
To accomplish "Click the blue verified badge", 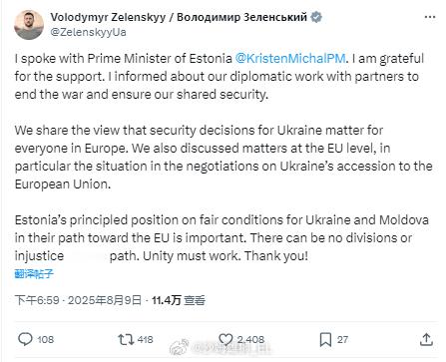I will 316,17.
